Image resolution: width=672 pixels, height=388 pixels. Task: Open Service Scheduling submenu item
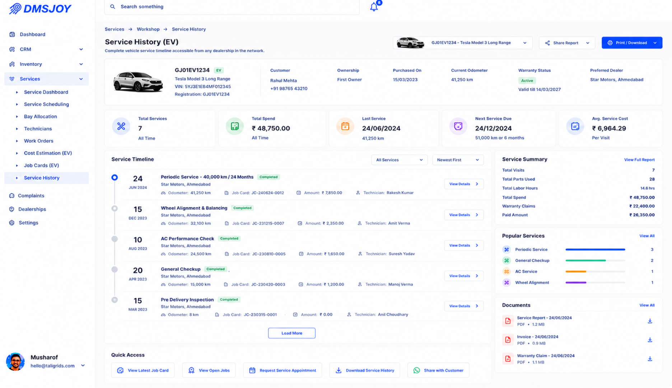tap(46, 104)
